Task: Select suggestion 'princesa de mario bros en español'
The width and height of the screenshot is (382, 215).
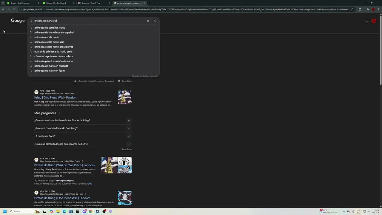Action: coord(54,33)
